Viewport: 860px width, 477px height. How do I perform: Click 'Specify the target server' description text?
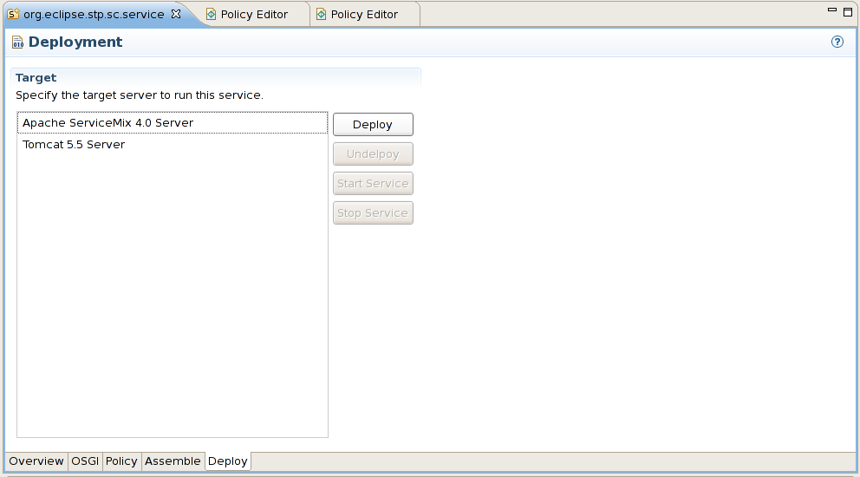pyautogui.click(x=140, y=95)
